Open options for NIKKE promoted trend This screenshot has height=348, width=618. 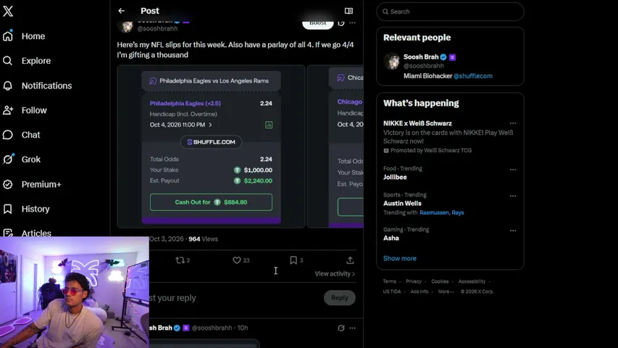coord(513,123)
